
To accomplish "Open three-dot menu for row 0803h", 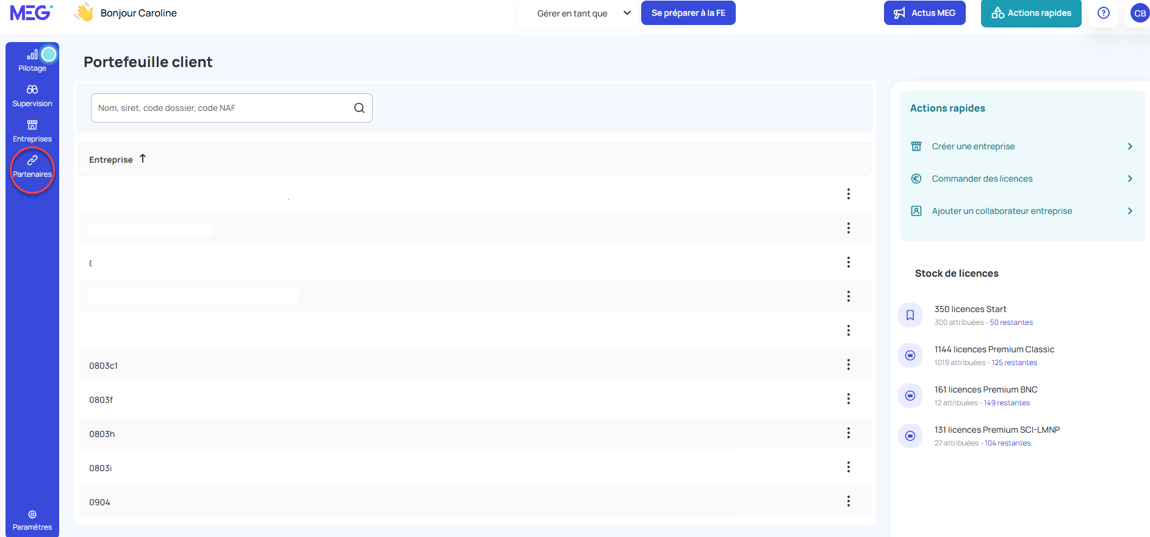I will pos(848,433).
